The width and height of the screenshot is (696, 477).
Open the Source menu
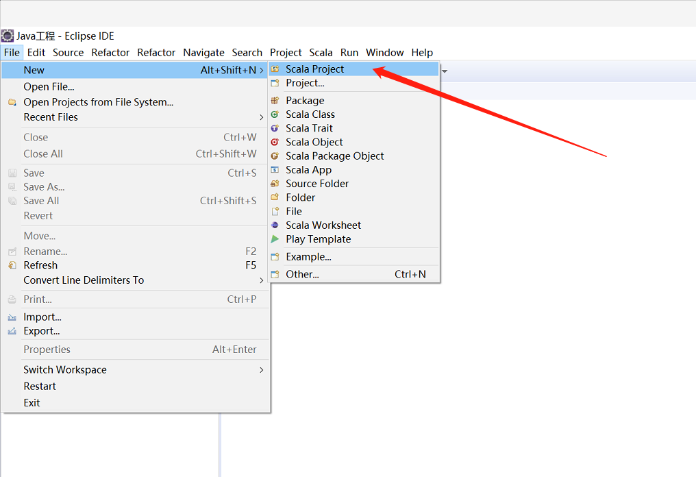69,52
